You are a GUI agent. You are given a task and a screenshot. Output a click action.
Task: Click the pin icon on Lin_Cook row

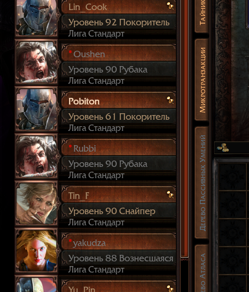[170, 6]
